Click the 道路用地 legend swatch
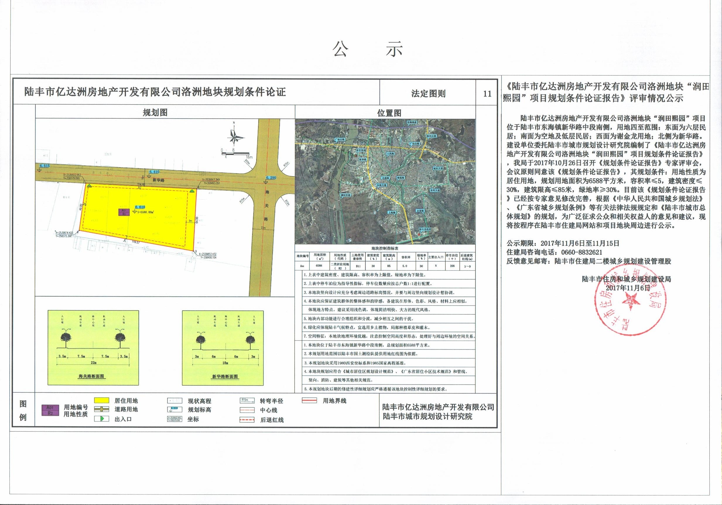 tap(102, 409)
